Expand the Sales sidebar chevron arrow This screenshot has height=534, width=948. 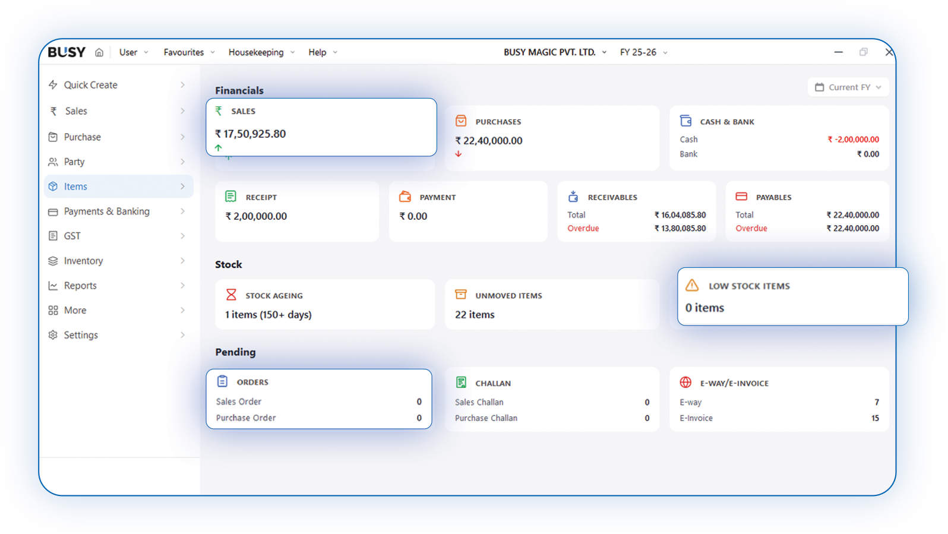pyautogui.click(x=182, y=111)
